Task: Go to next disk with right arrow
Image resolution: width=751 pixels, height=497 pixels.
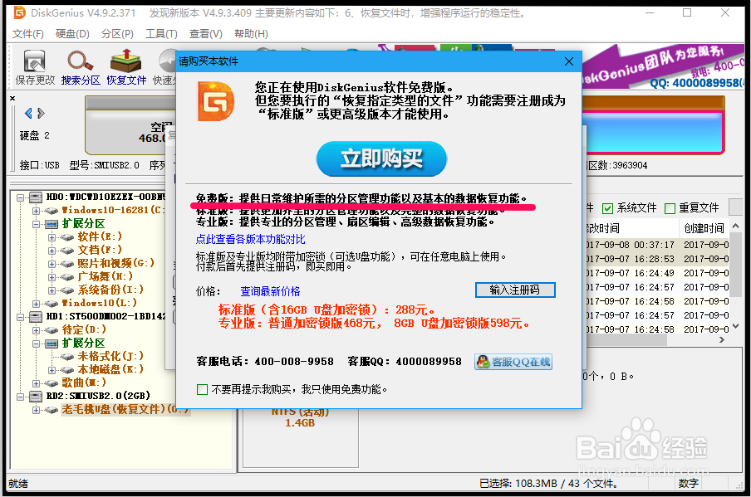Action: pos(42,114)
